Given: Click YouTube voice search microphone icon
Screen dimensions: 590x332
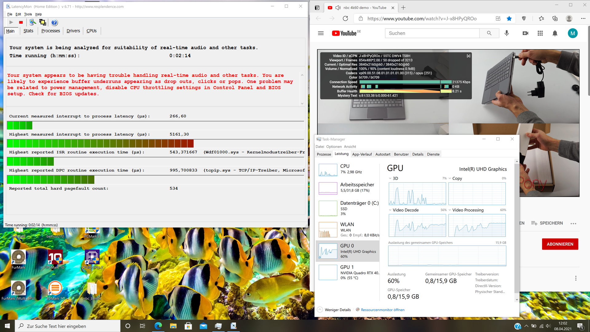Looking at the screenshot, I should (507, 33).
